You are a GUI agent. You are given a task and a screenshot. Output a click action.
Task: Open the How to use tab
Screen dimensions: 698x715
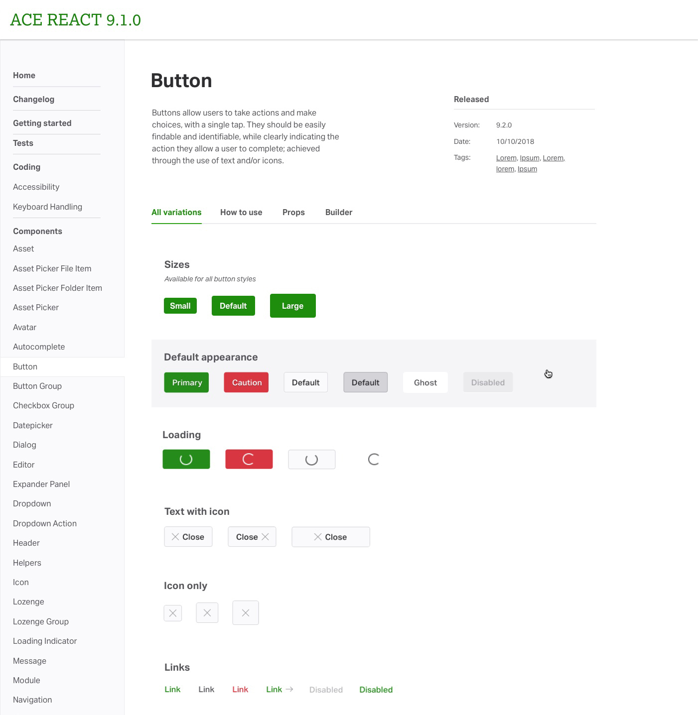241,212
